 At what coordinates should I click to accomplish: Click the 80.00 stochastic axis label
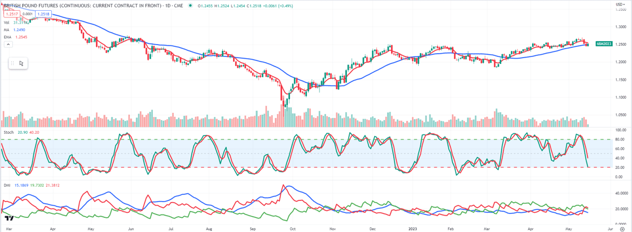coord(619,139)
